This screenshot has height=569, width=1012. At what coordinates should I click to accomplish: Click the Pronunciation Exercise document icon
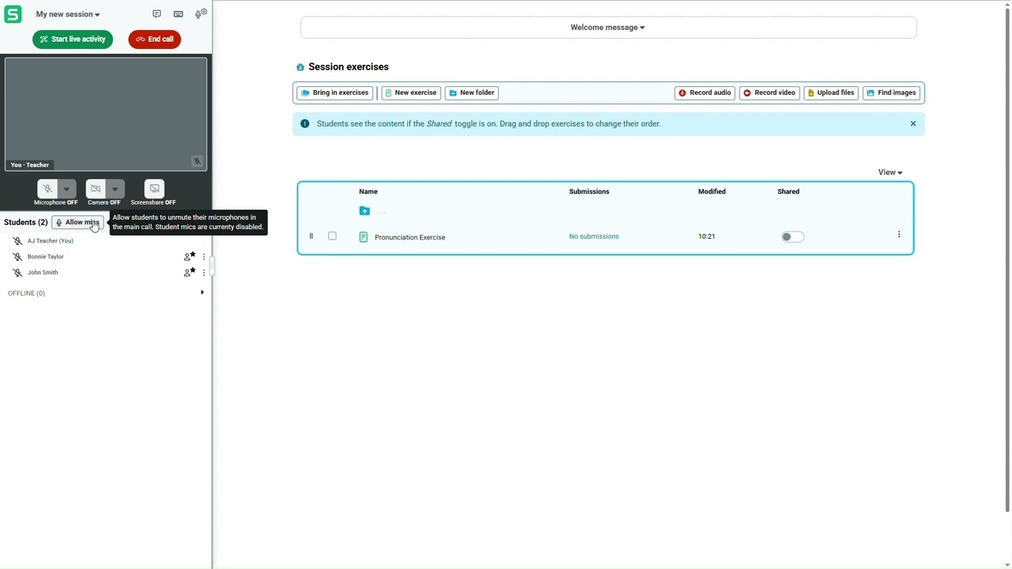[364, 237]
